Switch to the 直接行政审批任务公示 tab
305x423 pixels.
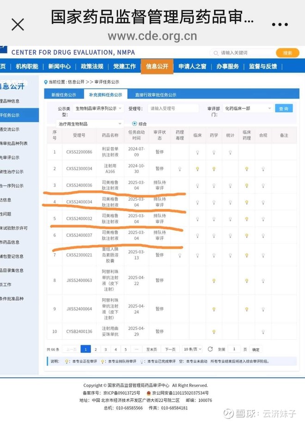coord(155,95)
